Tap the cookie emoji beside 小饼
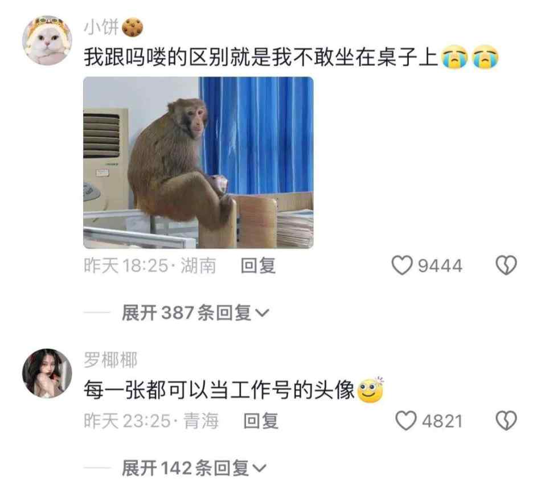This screenshot has height=492, width=541. pyautogui.click(x=133, y=27)
